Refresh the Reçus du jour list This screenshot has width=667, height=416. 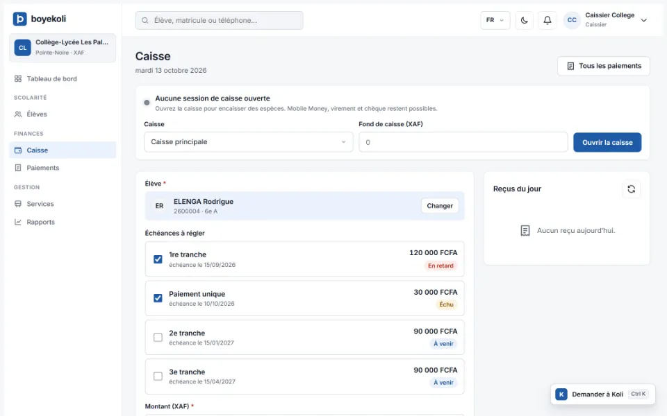632,189
